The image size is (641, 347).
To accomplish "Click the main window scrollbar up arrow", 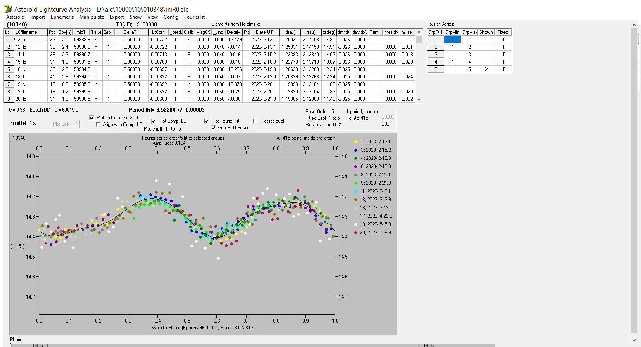I will pos(634,25).
